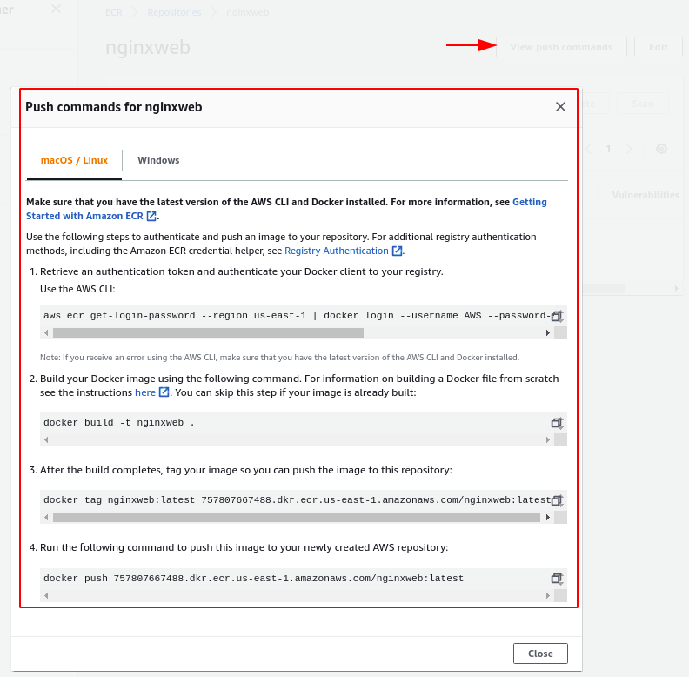Open Getting Started with Amazon ECR link
The width and height of the screenshot is (689, 677).
point(286,209)
